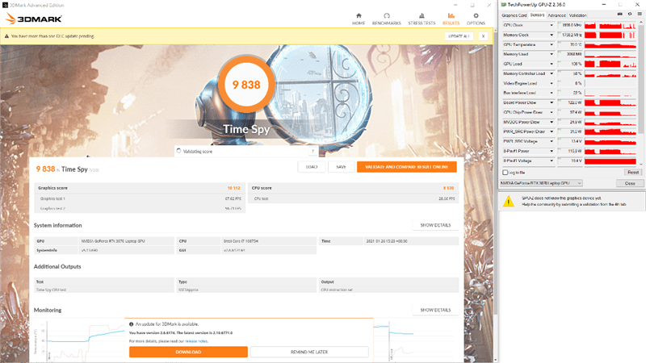Click the Intel Core i7 CPU value
Screen dimensions: 646x363
(x=241, y=241)
